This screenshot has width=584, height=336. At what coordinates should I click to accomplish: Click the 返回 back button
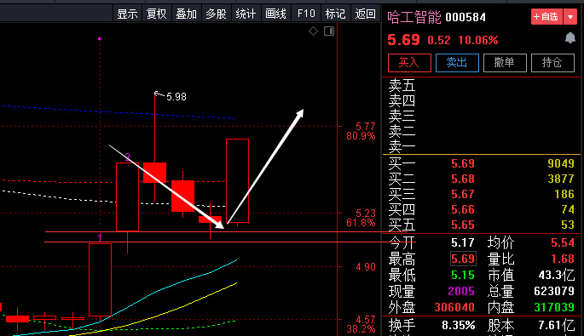365,14
